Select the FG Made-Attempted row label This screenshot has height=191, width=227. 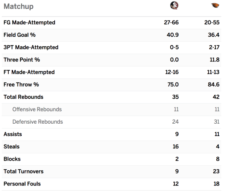pos(29,23)
